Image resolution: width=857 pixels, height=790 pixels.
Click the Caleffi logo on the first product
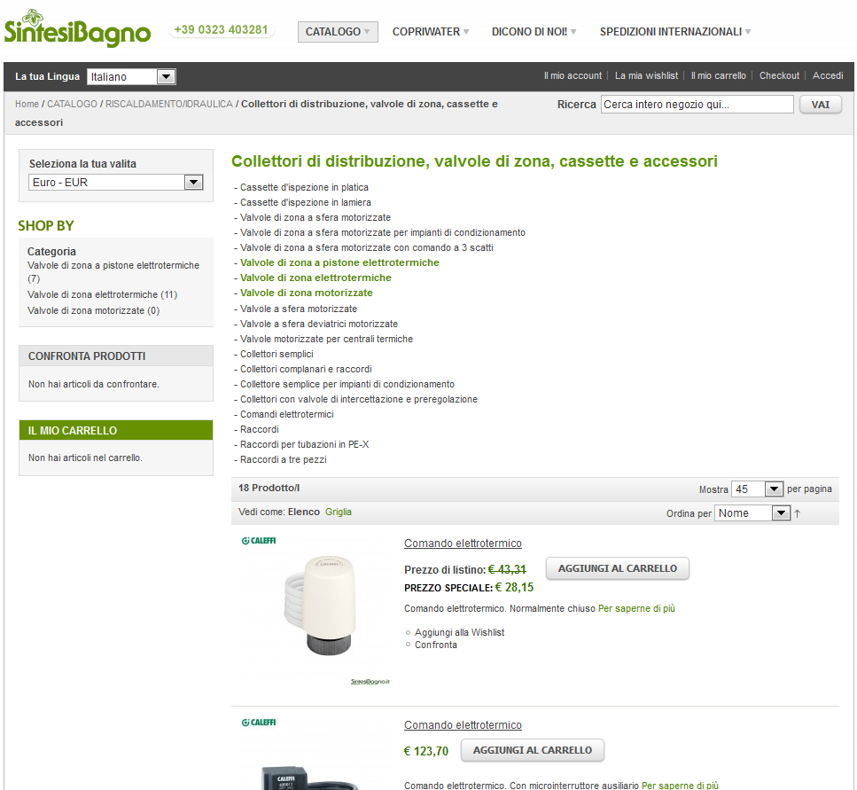(x=258, y=541)
